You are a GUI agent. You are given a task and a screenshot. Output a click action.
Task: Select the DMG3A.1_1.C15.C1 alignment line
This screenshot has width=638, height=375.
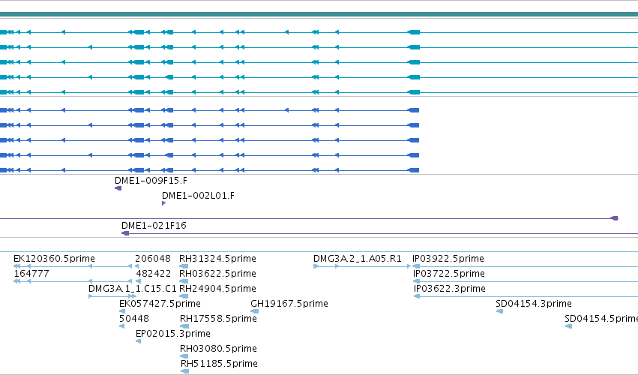pos(112,296)
